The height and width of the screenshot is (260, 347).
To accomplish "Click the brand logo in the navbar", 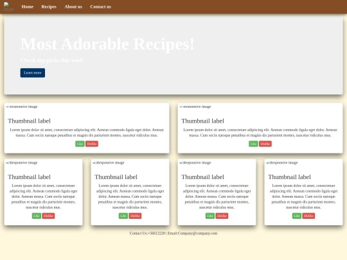I will click(9, 6).
